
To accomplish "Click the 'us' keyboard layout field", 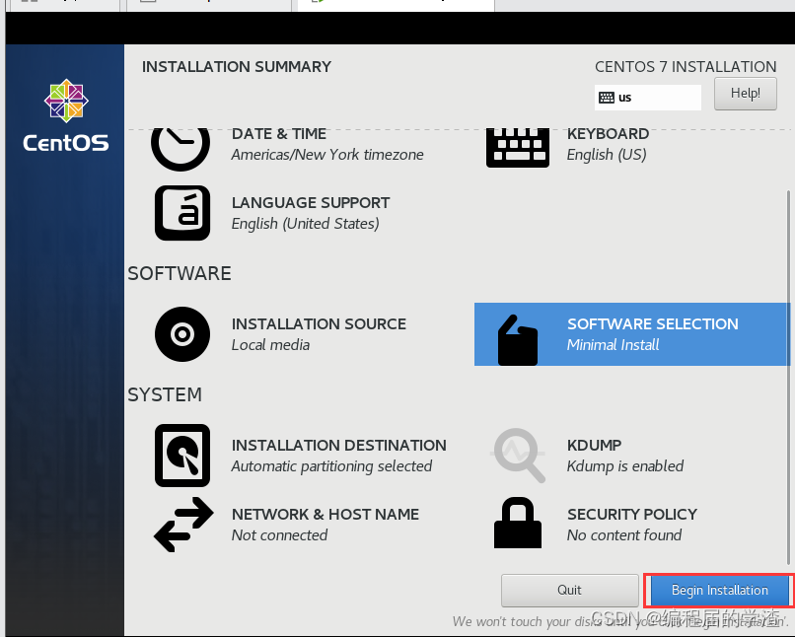I will (x=647, y=98).
